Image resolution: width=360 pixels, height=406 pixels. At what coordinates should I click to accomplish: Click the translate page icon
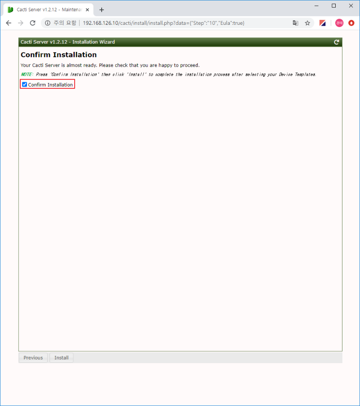click(295, 23)
